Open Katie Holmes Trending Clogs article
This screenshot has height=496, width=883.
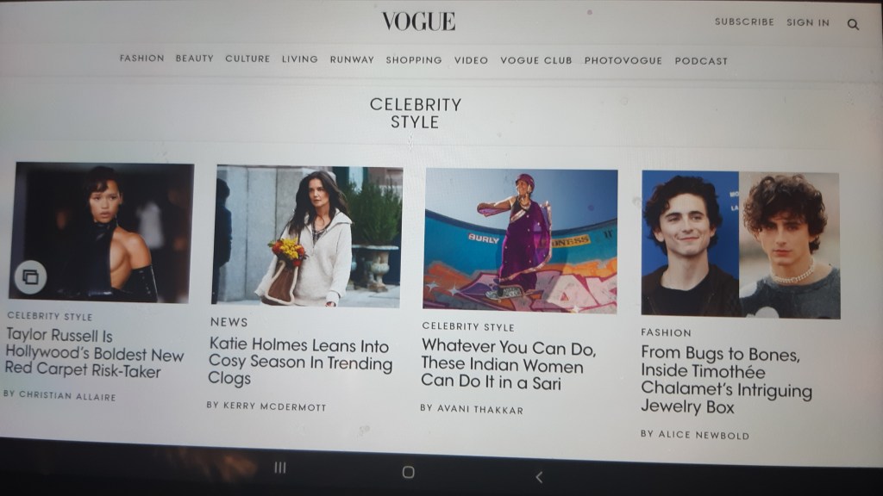(300, 361)
